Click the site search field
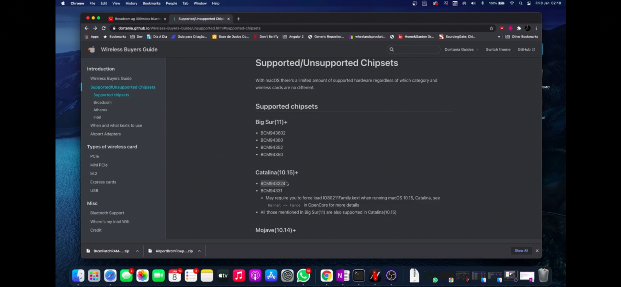Image resolution: width=621 pixels, height=287 pixels. pos(413,50)
